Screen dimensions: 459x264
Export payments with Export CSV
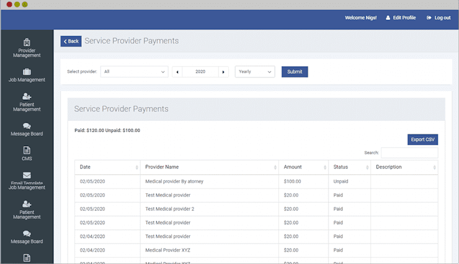coord(422,139)
